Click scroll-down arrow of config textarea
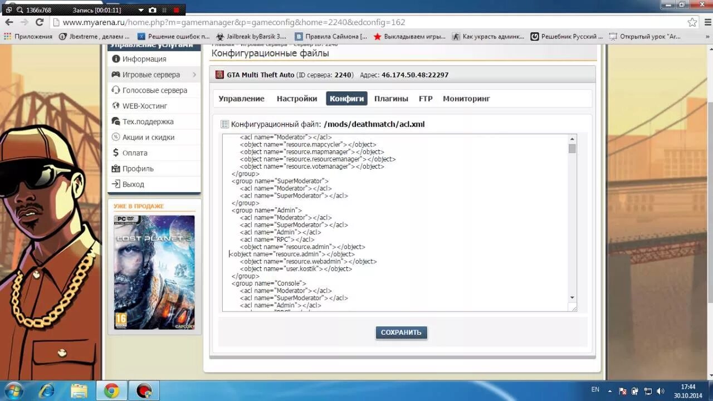 point(572,298)
